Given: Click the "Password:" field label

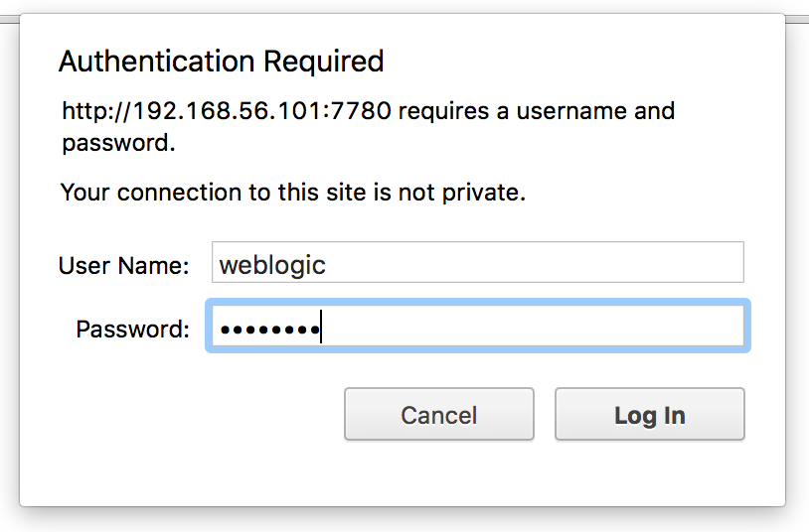Looking at the screenshot, I should click(x=132, y=330).
